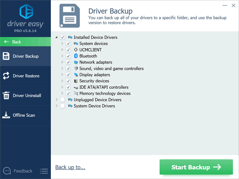Expand the System Device Drivers node

point(57,106)
